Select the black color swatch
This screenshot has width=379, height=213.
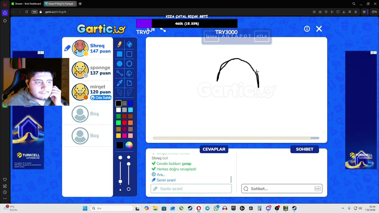[118, 103]
